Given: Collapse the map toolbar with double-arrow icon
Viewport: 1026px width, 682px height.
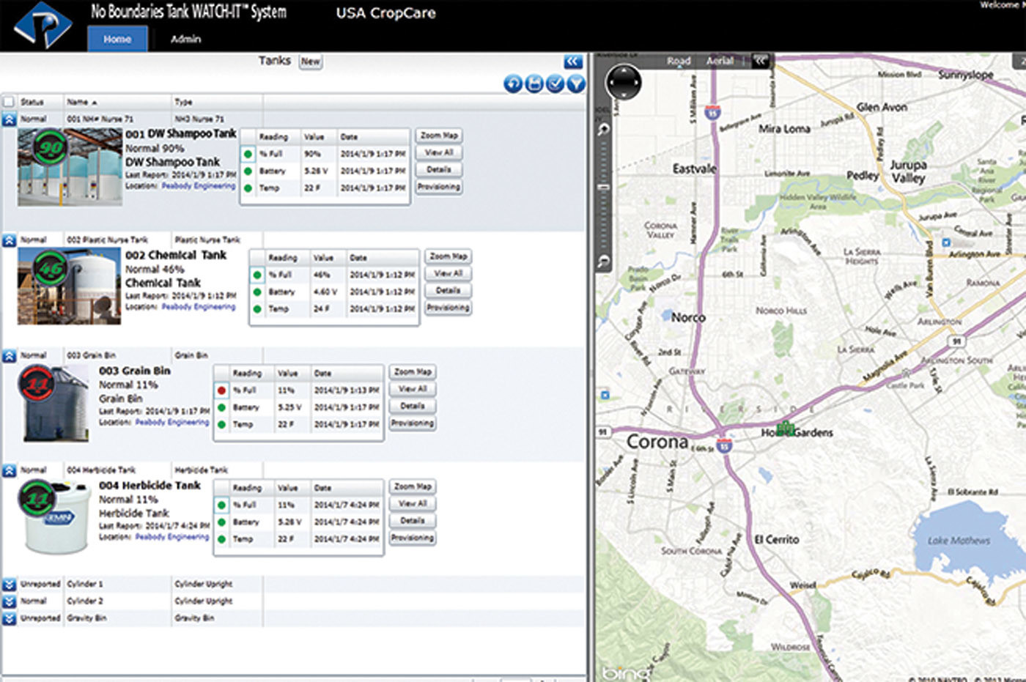Looking at the screenshot, I should (761, 61).
